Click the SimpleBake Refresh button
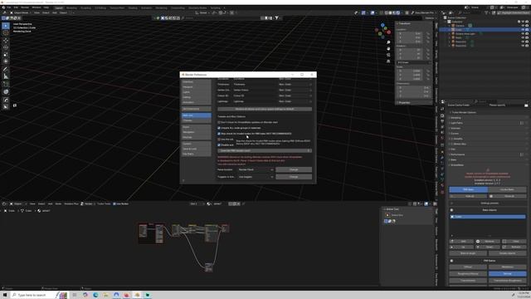531x299 pixels. [514, 247]
